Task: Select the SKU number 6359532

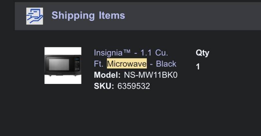Action: (x=134, y=86)
